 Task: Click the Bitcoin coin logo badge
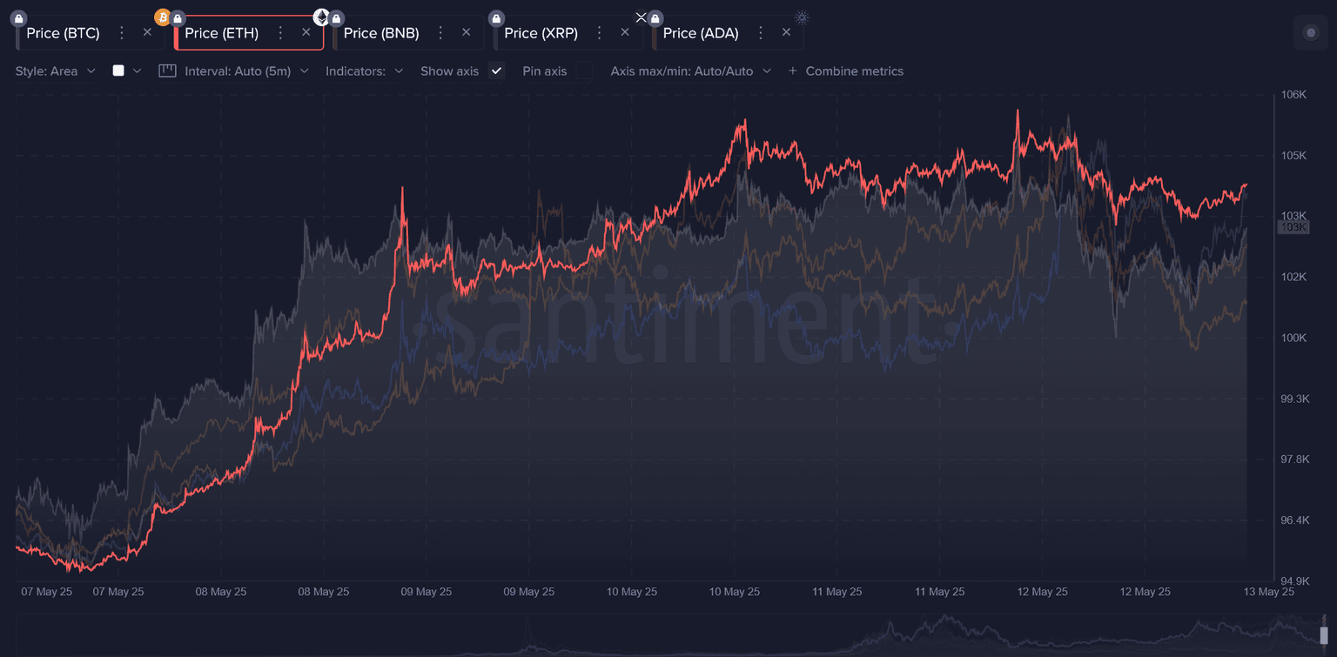pos(162,17)
